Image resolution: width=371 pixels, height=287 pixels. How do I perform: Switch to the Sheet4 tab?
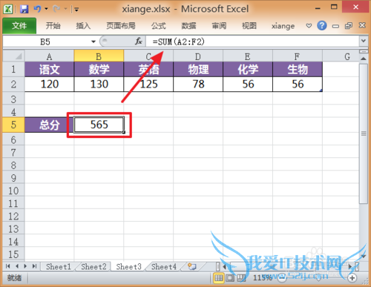[164, 266]
